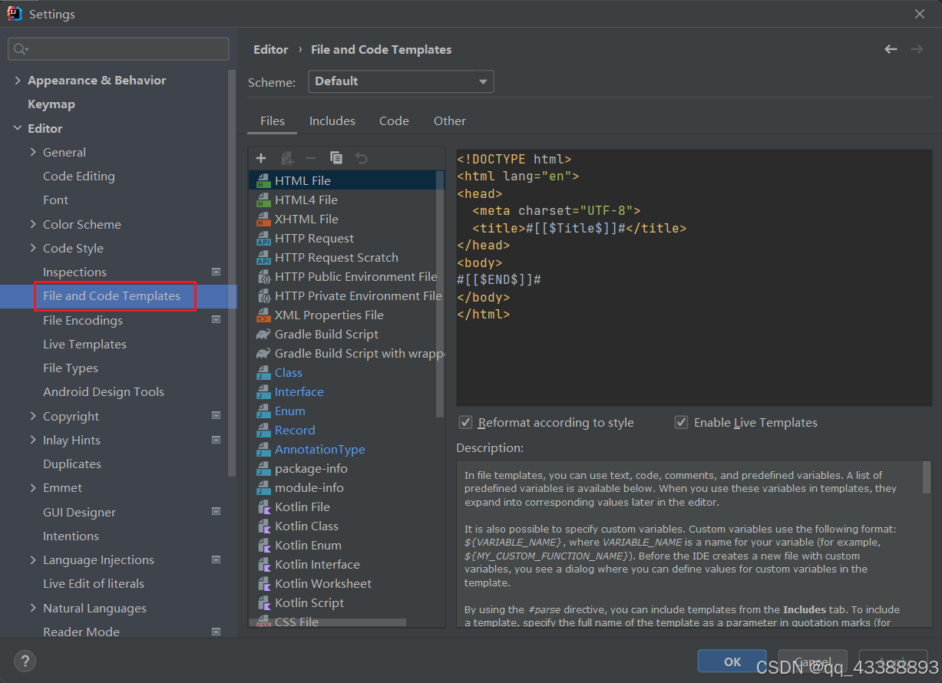This screenshot has width=942, height=683.
Task: Click the forward navigation arrow
Action: 917,49
